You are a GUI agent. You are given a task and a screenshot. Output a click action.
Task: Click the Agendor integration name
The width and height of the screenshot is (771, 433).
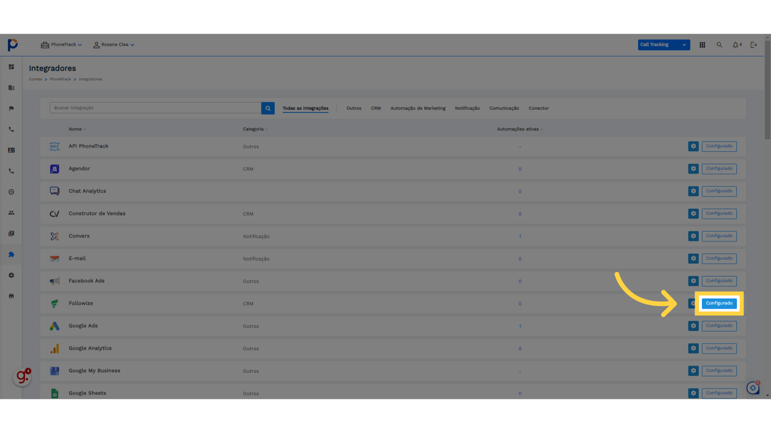coord(79,169)
